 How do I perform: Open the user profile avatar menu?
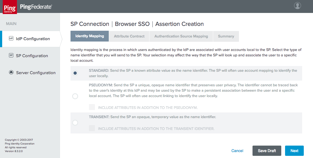click(298, 6)
